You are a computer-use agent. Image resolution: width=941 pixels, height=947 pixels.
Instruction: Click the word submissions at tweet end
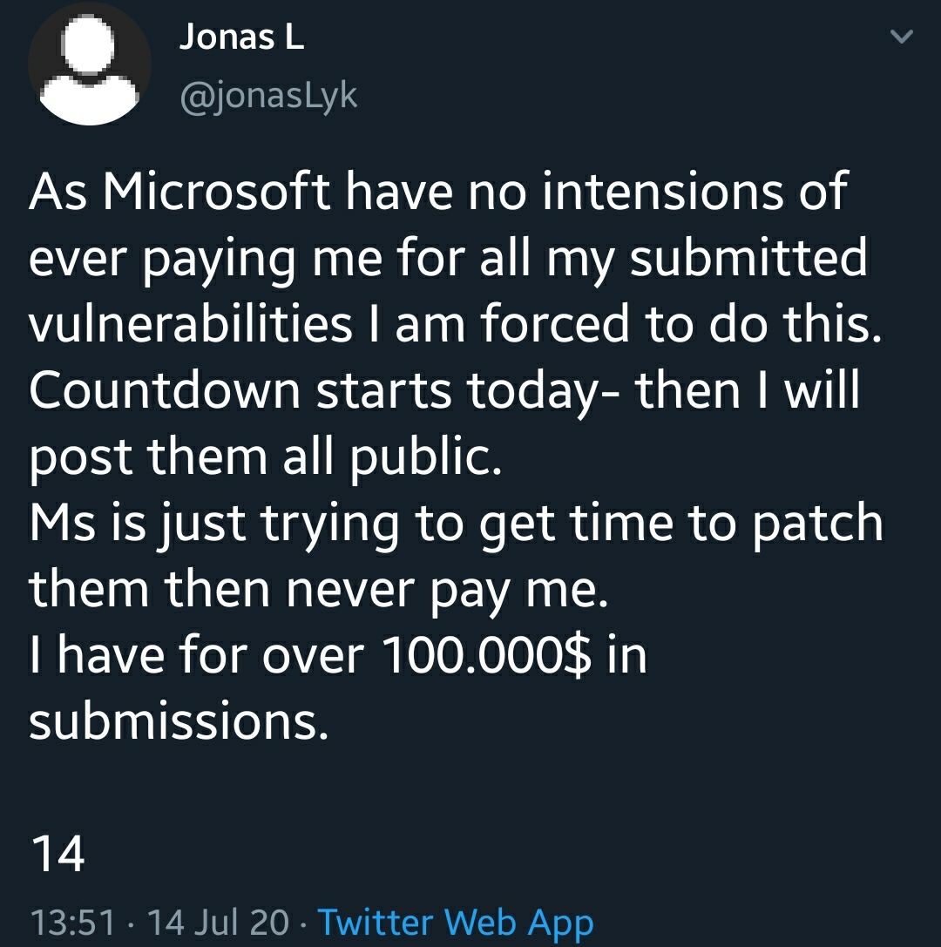pos(179,721)
